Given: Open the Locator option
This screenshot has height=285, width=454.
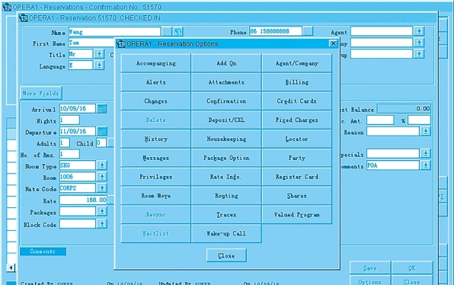Looking at the screenshot, I should click(297, 139).
